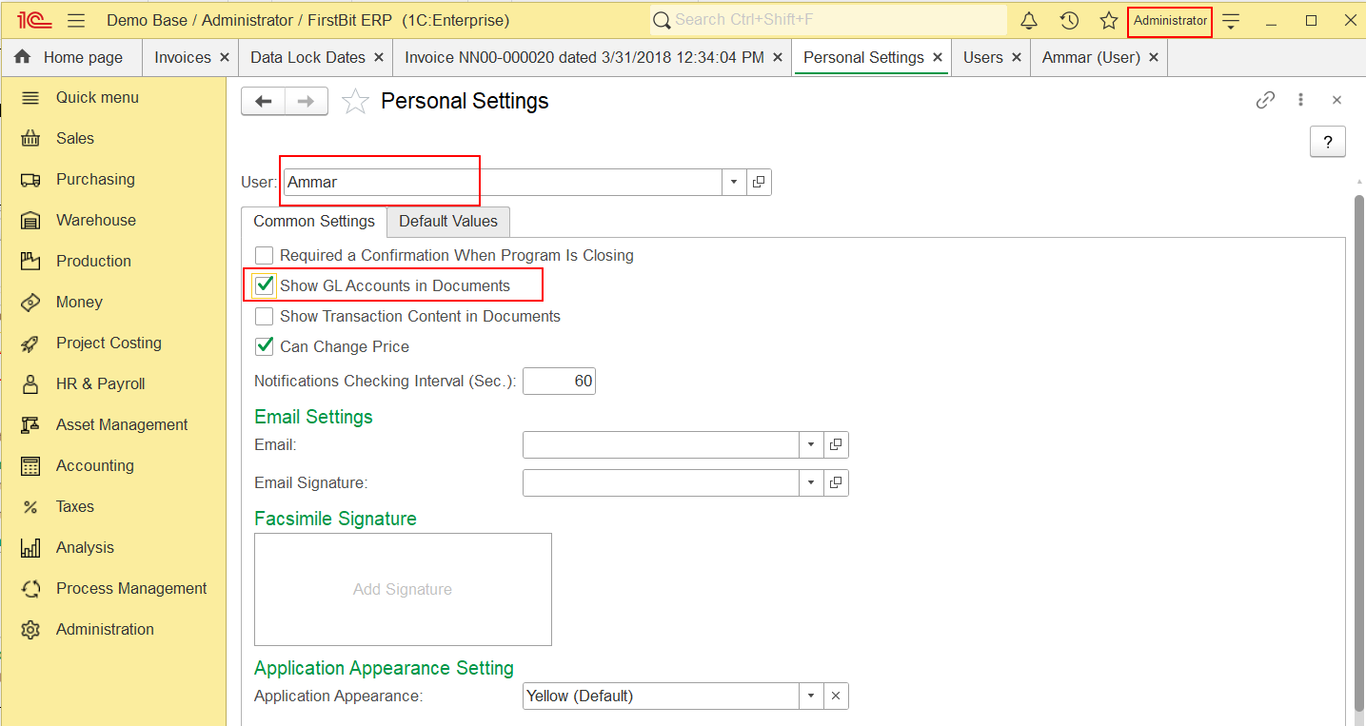Open the hamburger main menu icon
Screen dimensions: 1366x726
point(77,21)
